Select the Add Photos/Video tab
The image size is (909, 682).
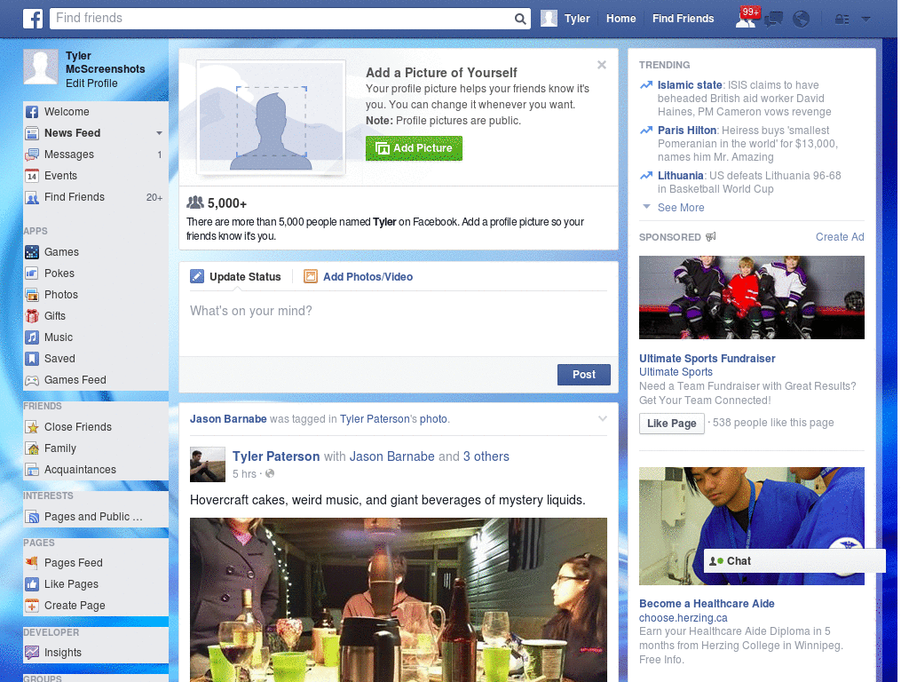[359, 277]
